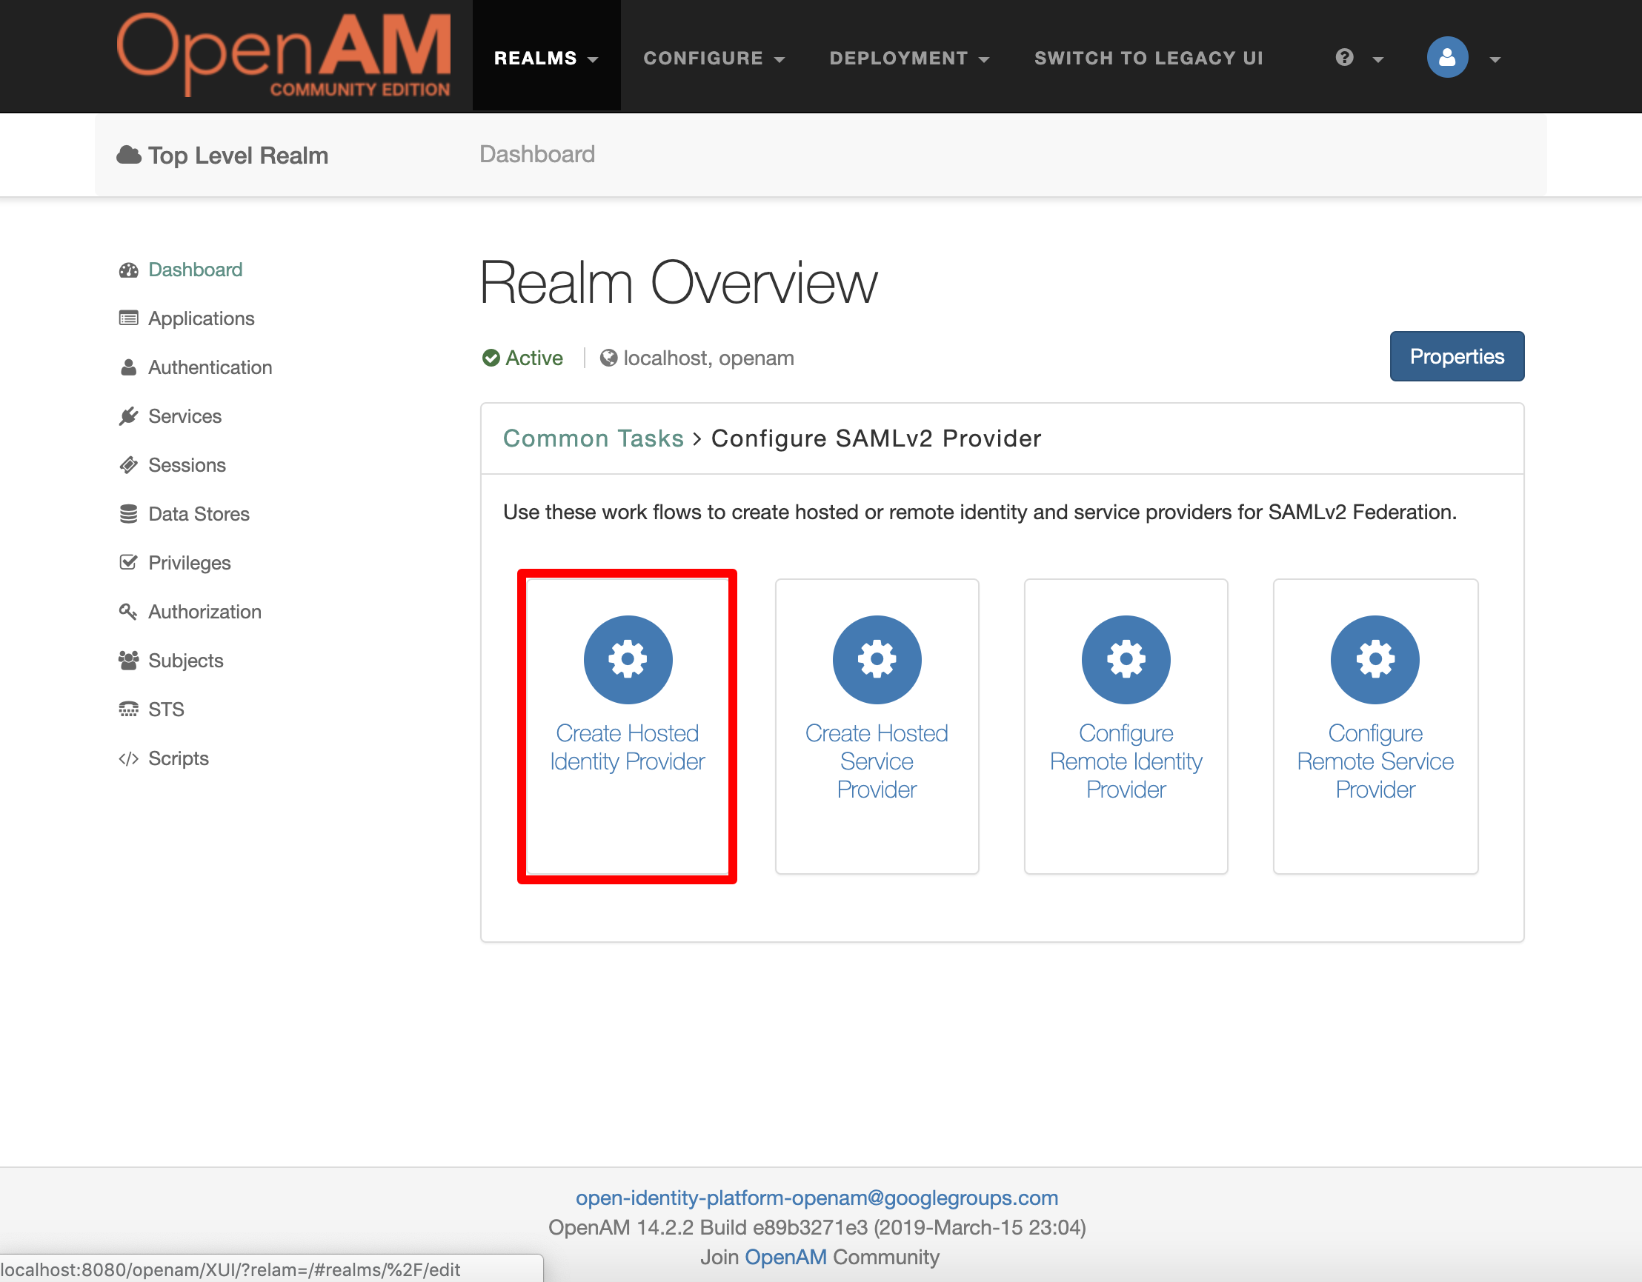Click the localhost, openam aliases text

pos(708,358)
